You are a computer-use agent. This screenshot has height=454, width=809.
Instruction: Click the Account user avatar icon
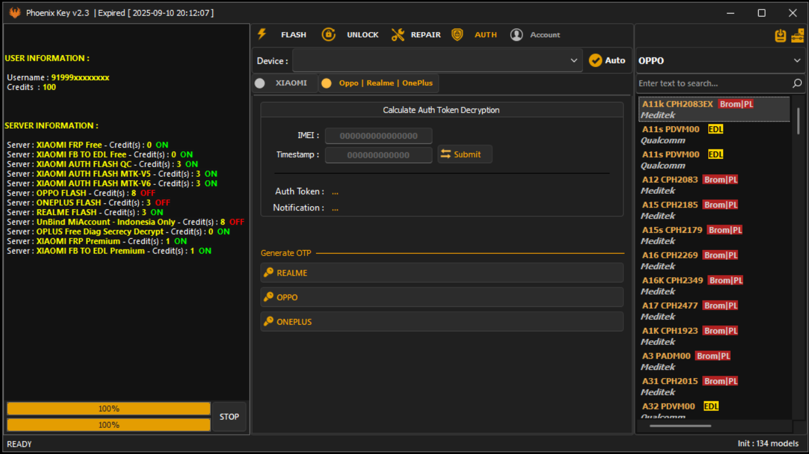click(517, 35)
